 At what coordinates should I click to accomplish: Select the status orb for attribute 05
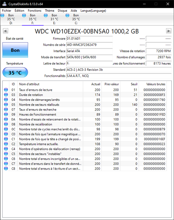pyautogui.click(x=6, y=105)
